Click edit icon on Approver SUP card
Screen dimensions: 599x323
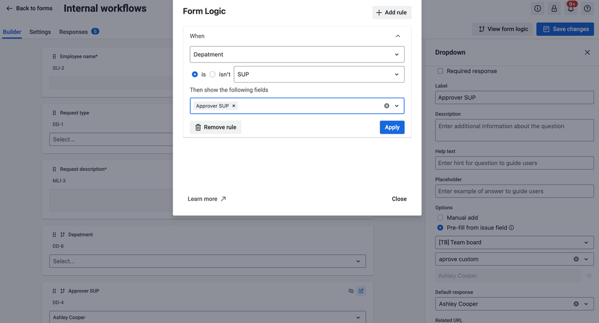(361, 291)
